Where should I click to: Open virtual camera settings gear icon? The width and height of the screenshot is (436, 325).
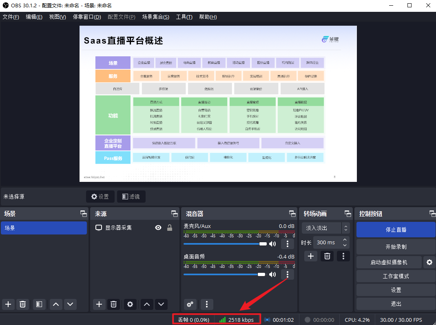coord(429,262)
